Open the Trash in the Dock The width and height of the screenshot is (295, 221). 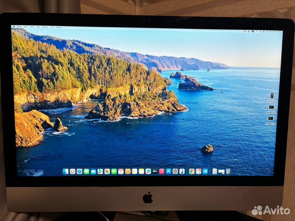pos(228,171)
